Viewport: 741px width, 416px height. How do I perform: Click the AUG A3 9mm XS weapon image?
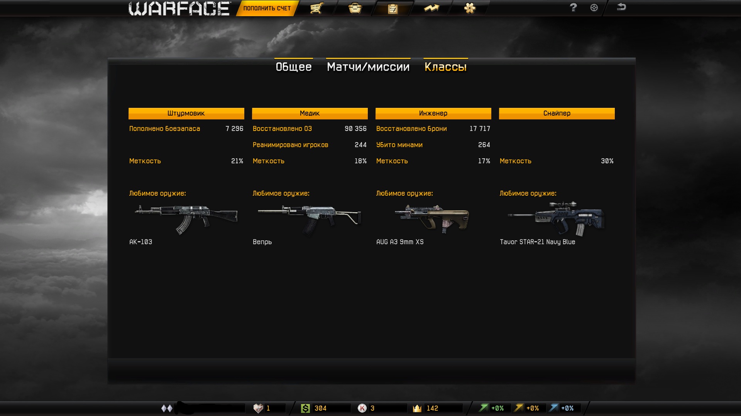click(x=432, y=218)
